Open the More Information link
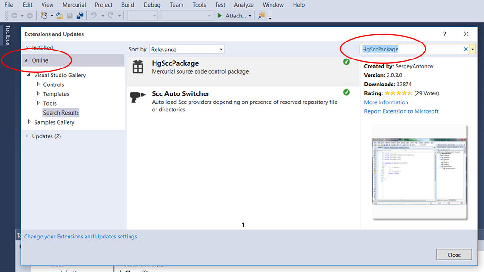 click(x=386, y=102)
